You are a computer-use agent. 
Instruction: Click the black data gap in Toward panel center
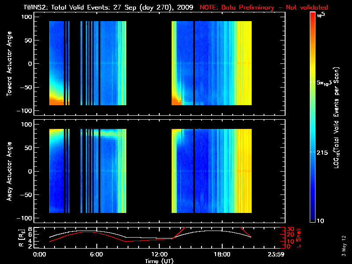pyautogui.click(x=149, y=64)
